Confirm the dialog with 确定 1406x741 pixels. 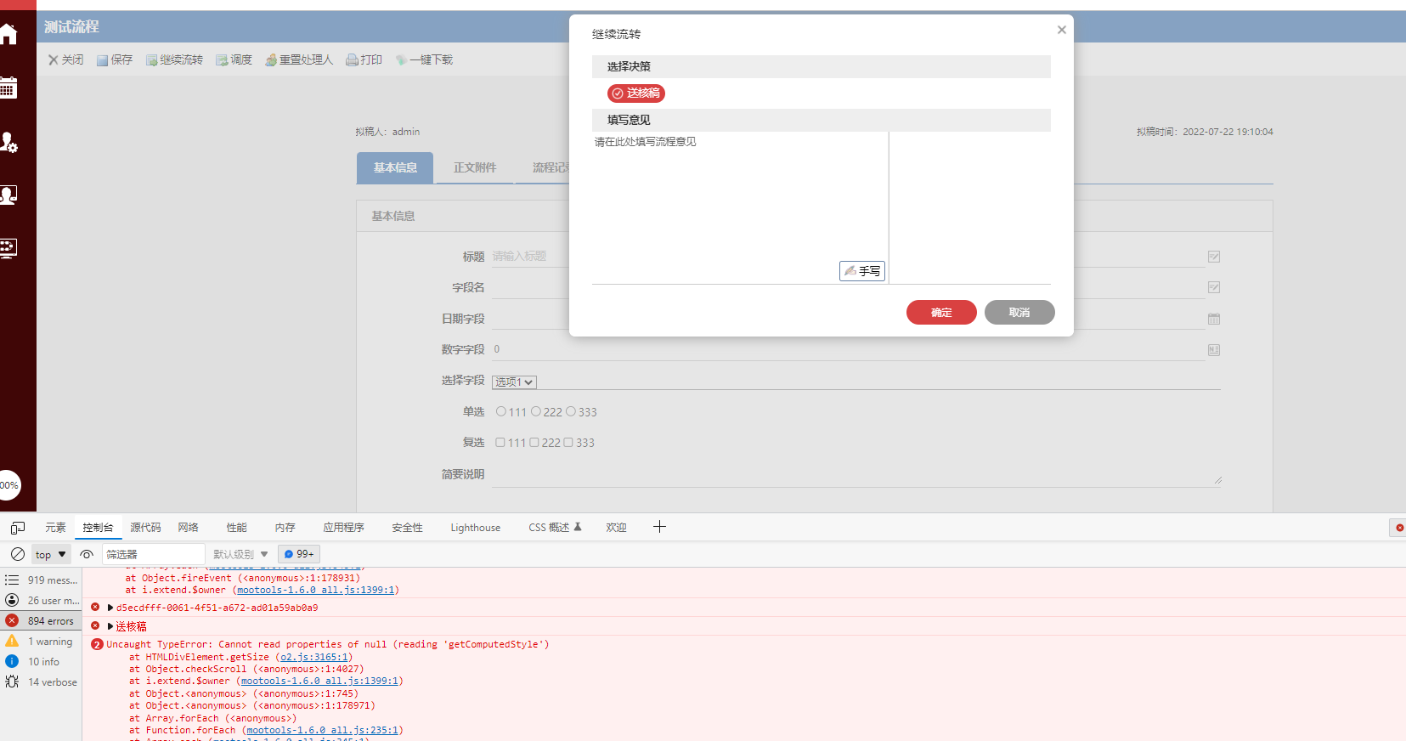click(x=941, y=313)
